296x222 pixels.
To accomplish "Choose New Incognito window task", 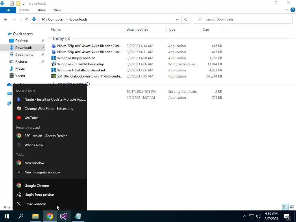I will coord(50,172).
